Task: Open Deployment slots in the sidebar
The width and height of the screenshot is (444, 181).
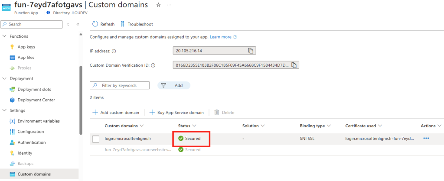Action: (34, 89)
